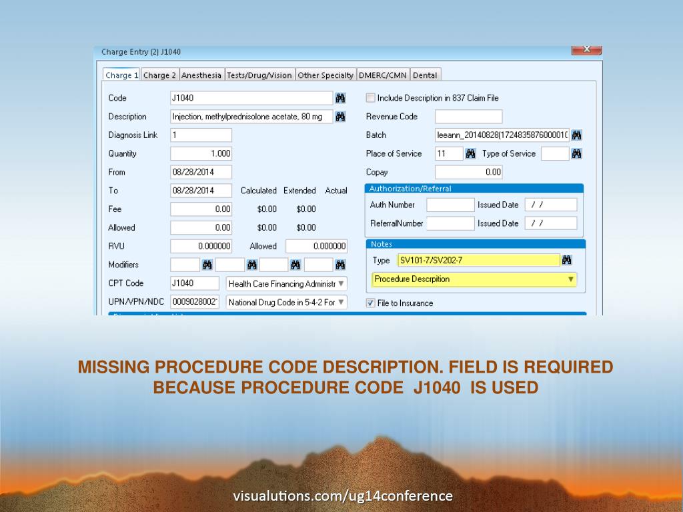
Task: Select the fourth Modifiers input box
Action: (x=319, y=264)
